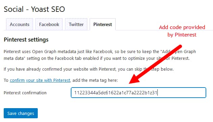Select the Twitter tab
Image resolution: width=213 pixels, height=122 pixels.
76,24
